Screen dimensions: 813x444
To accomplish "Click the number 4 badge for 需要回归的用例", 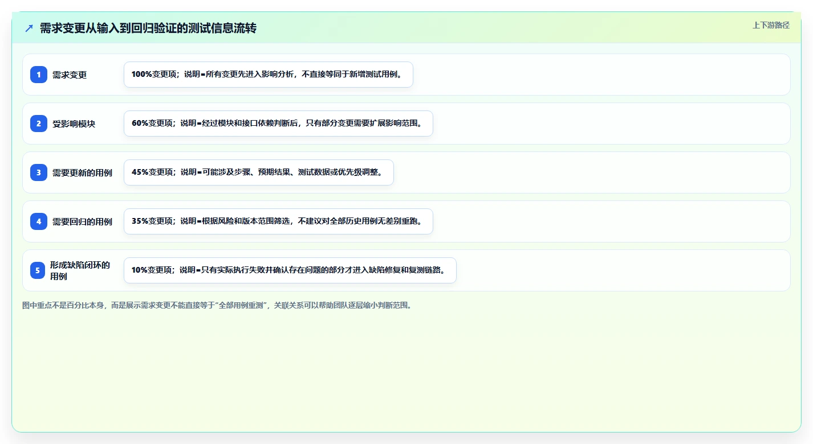I will coord(39,221).
